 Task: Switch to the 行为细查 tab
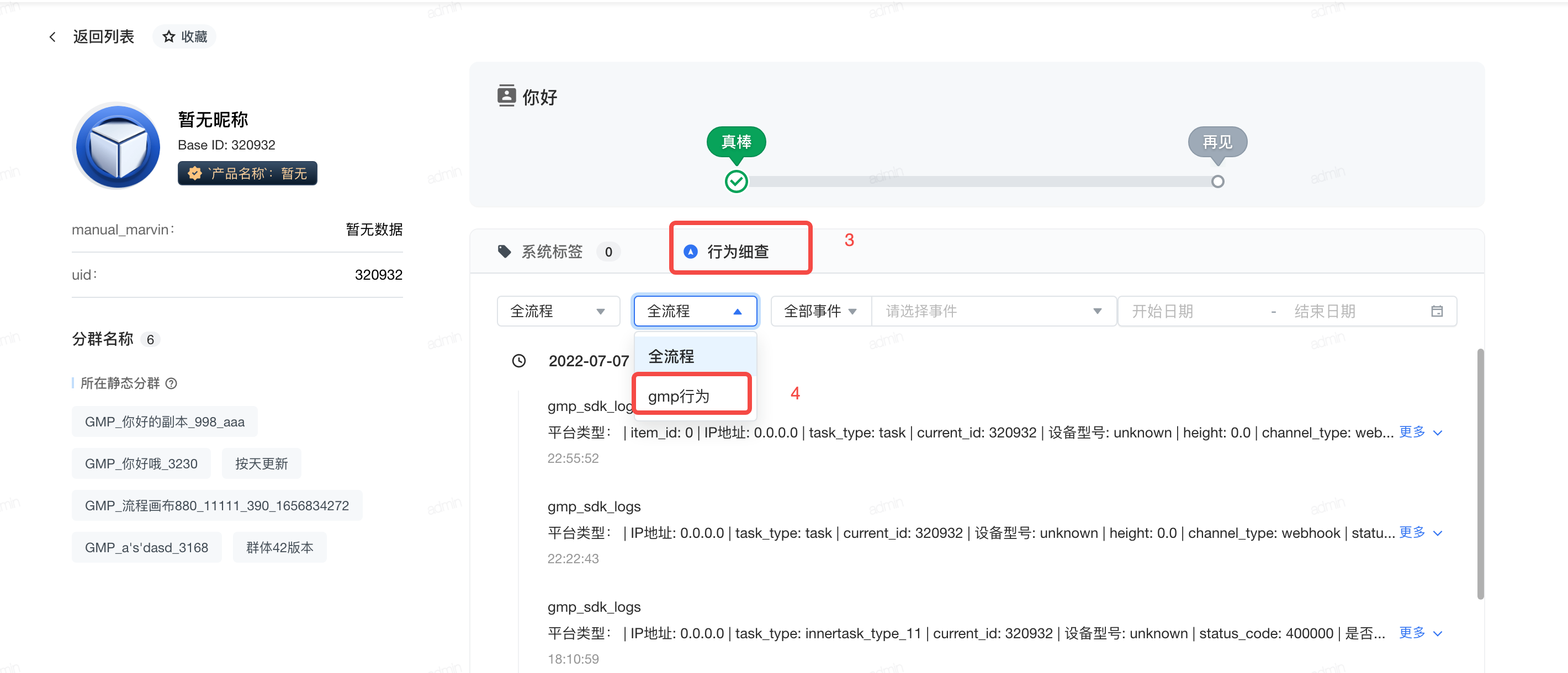tap(737, 252)
